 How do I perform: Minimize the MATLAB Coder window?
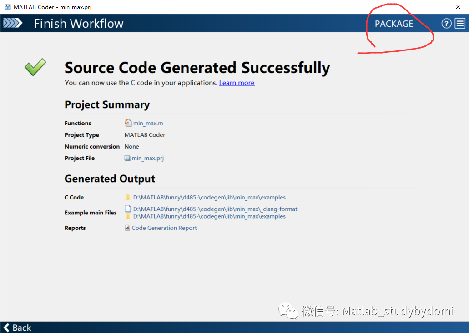click(416, 7)
